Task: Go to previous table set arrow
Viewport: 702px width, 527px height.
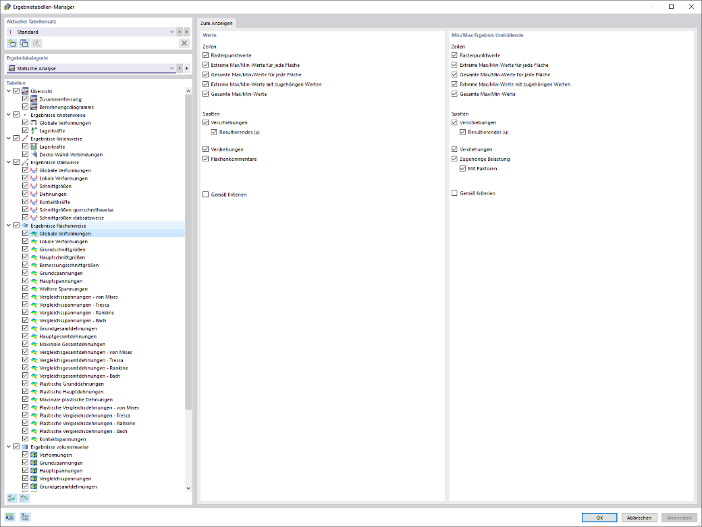Action: point(180,32)
